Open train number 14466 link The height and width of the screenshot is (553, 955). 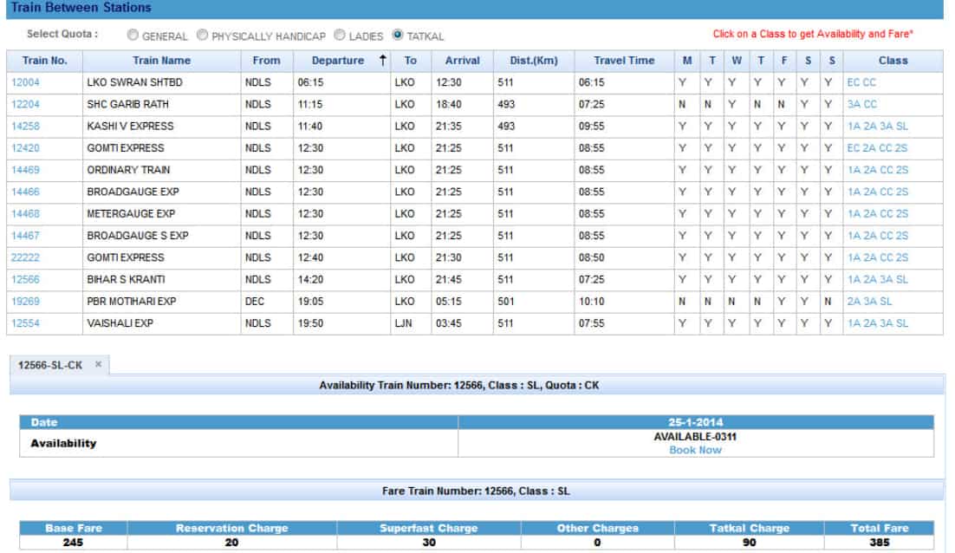point(25,192)
